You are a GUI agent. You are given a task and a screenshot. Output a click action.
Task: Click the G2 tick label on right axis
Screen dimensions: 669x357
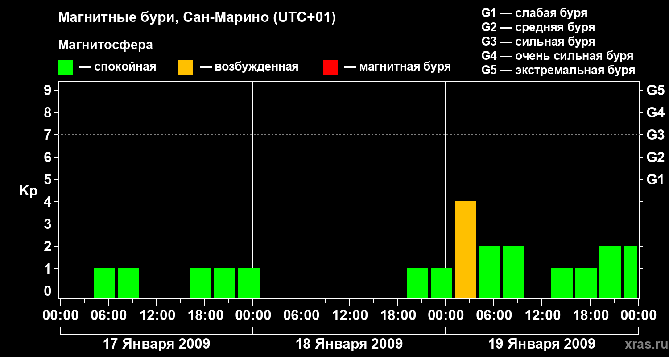655,157
